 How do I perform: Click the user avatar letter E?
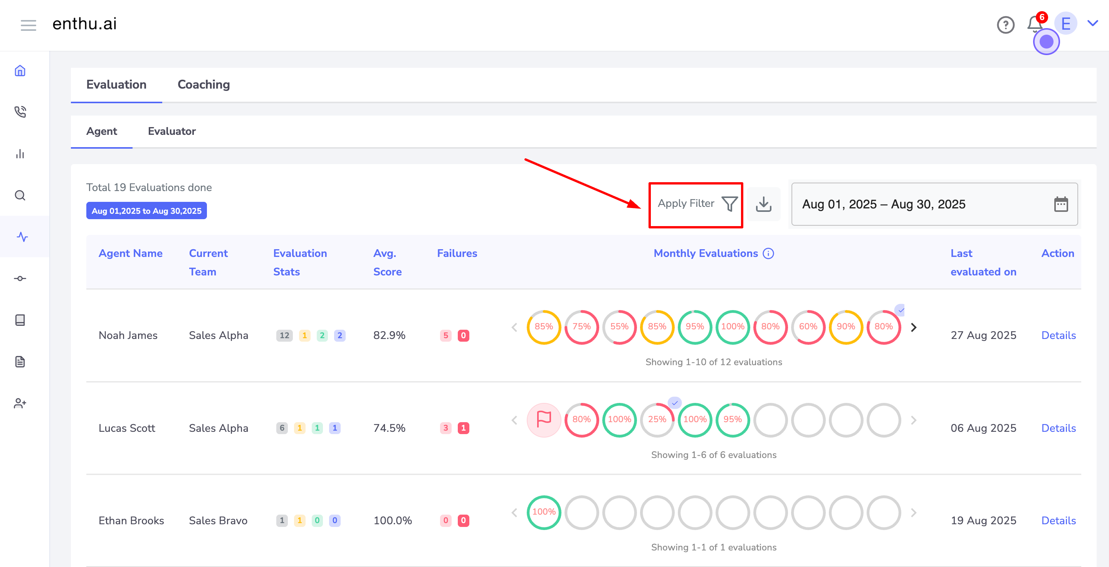(x=1065, y=23)
